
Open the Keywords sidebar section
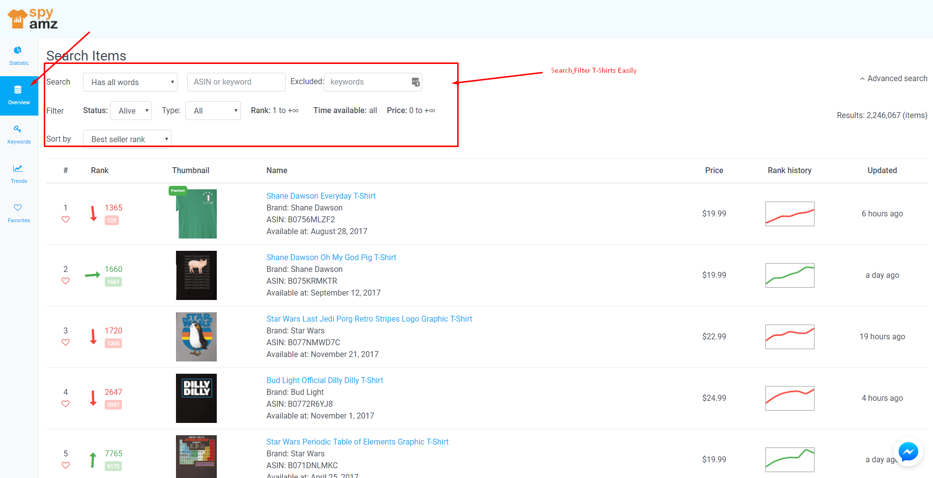pos(19,134)
